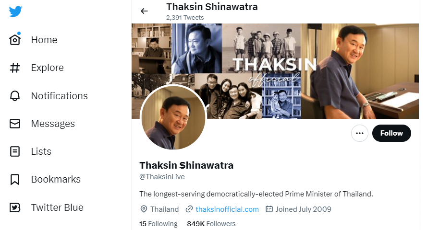View the 849K Followers list
This screenshot has width=427, height=230.
tap(211, 224)
